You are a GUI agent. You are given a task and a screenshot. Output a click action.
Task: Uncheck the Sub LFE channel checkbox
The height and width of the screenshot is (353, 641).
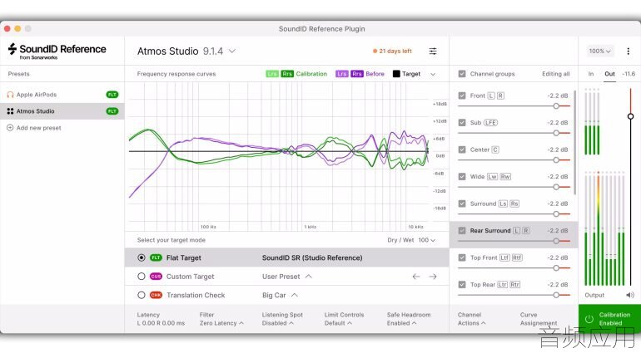coord(462,122)
